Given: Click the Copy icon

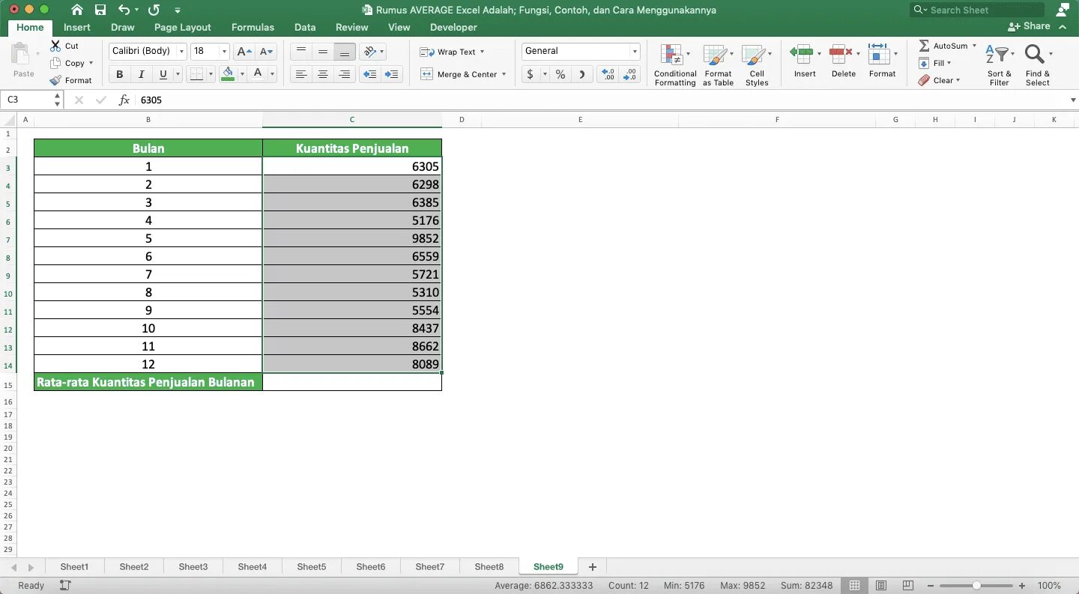Looking at the screenshot, I should 55,64.
